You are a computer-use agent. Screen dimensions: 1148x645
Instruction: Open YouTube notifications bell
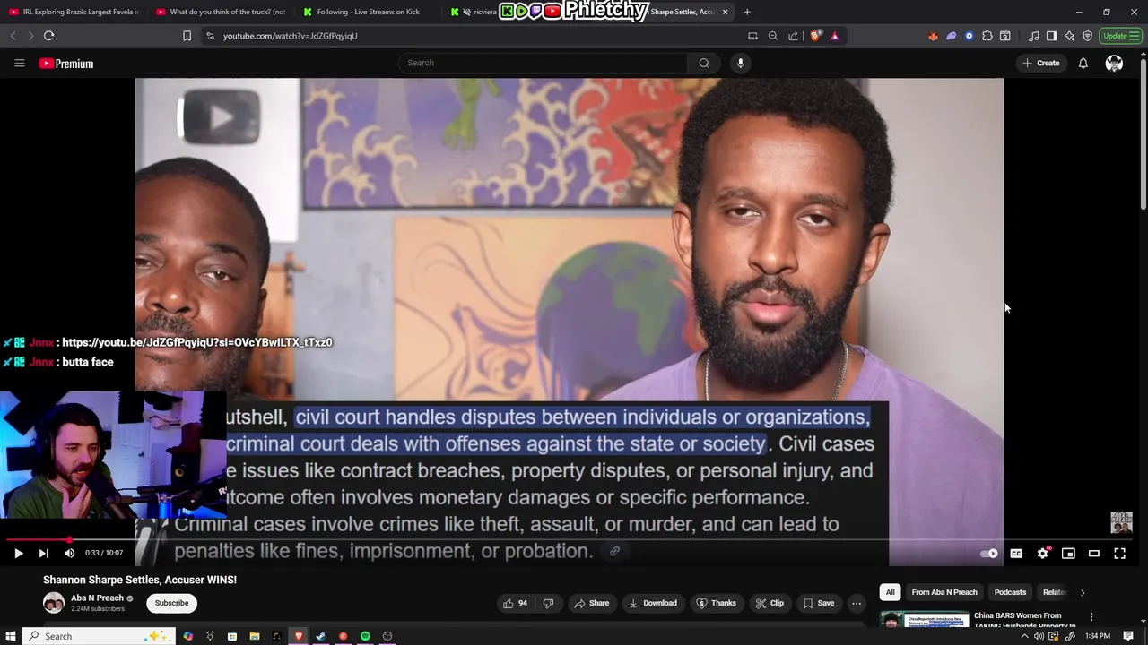(1083, 63)
